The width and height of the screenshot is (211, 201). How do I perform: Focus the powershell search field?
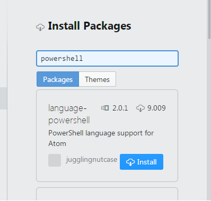[107, 59]
